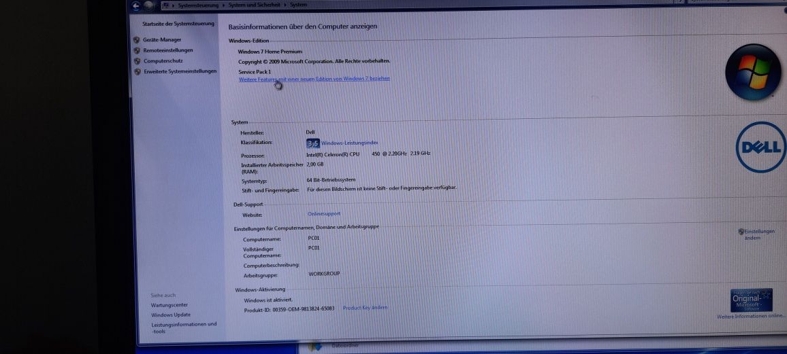Expand the arrow after System und Sicherheit
Image resolution: width=787 pixels, height=354 pixels.
pyautogui.click(x=285, y=5)
